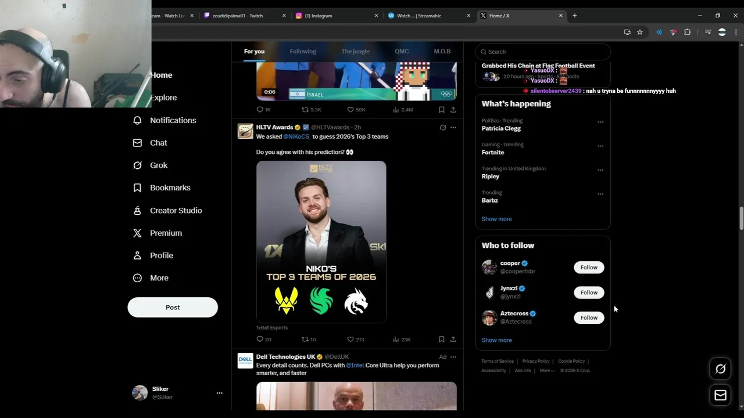This screenshot has width=744, height=418.
Task: Like the Israel video post with 59K
Action: tap(350, 110)
